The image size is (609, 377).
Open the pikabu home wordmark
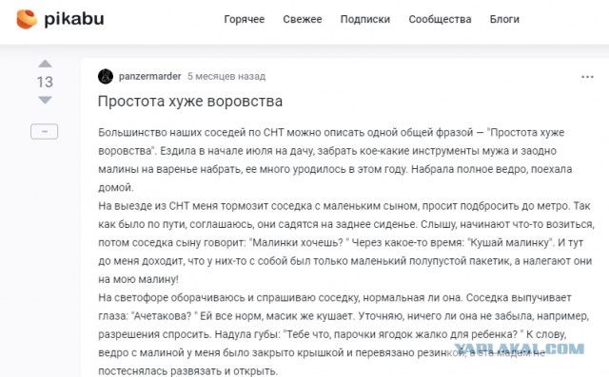tap(74, 19)
